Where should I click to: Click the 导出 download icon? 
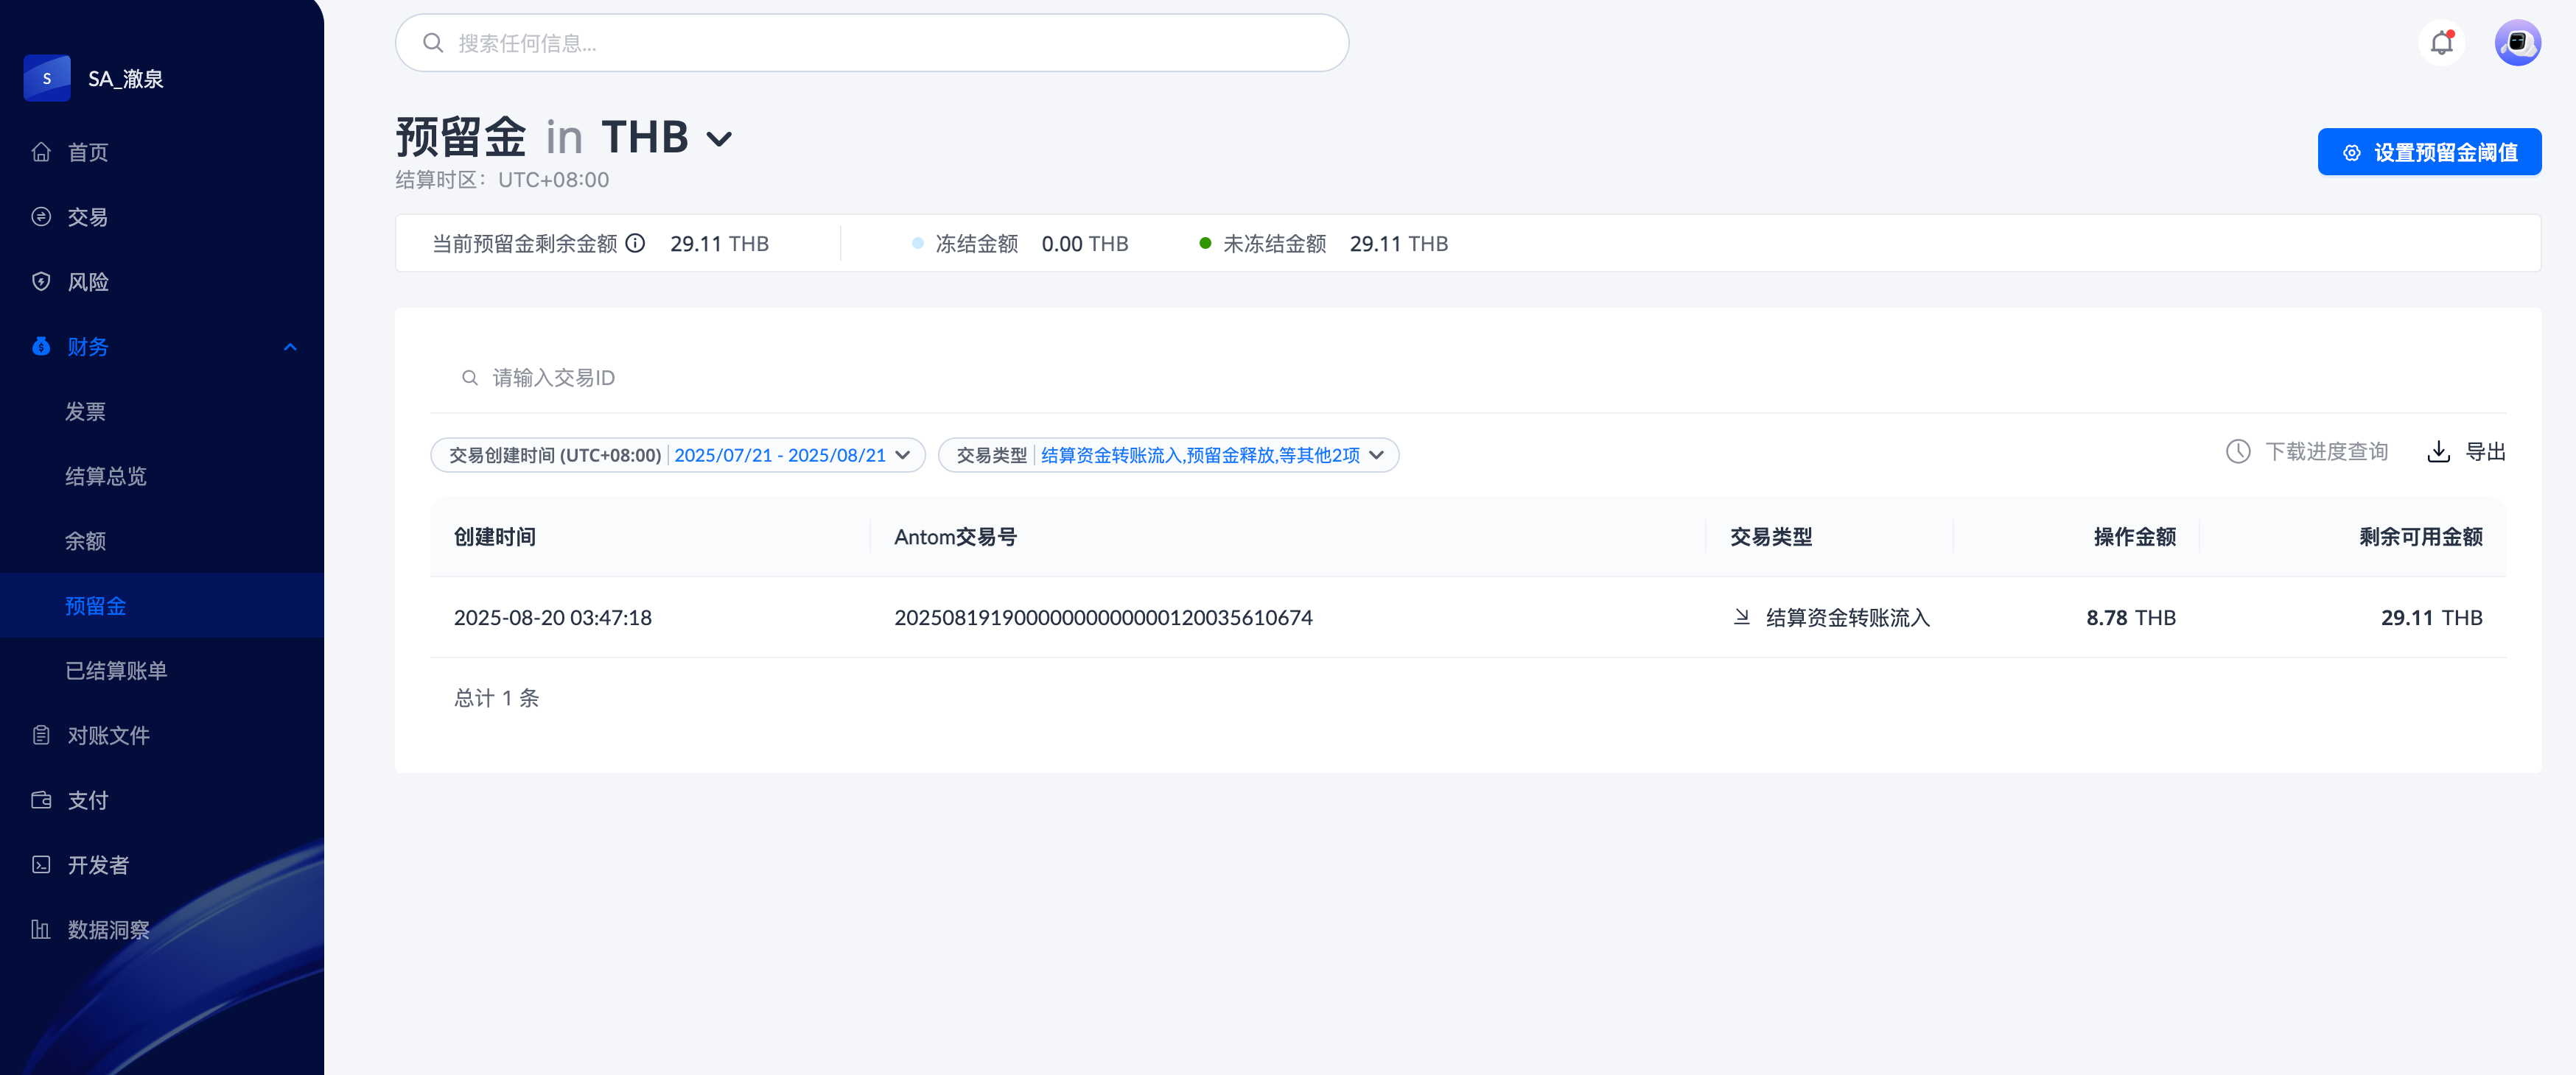(2438, 451)
